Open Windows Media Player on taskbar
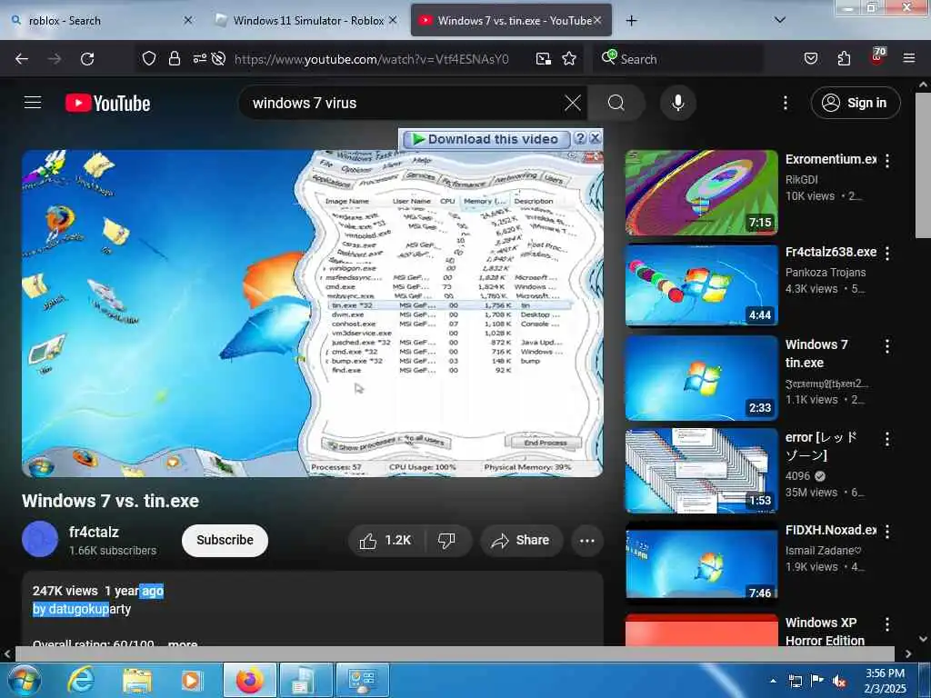 [x=191, y=680]
